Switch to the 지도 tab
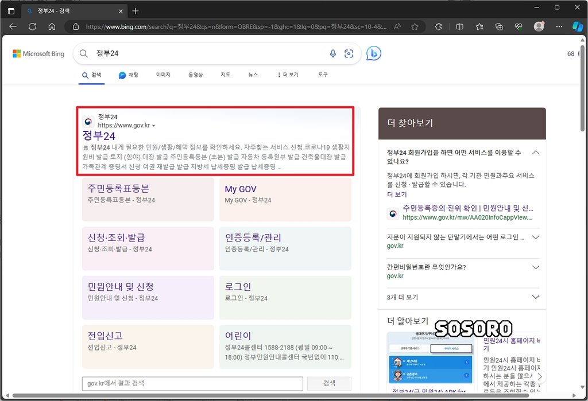The image size is (588, 401). (x=225, y=75)
